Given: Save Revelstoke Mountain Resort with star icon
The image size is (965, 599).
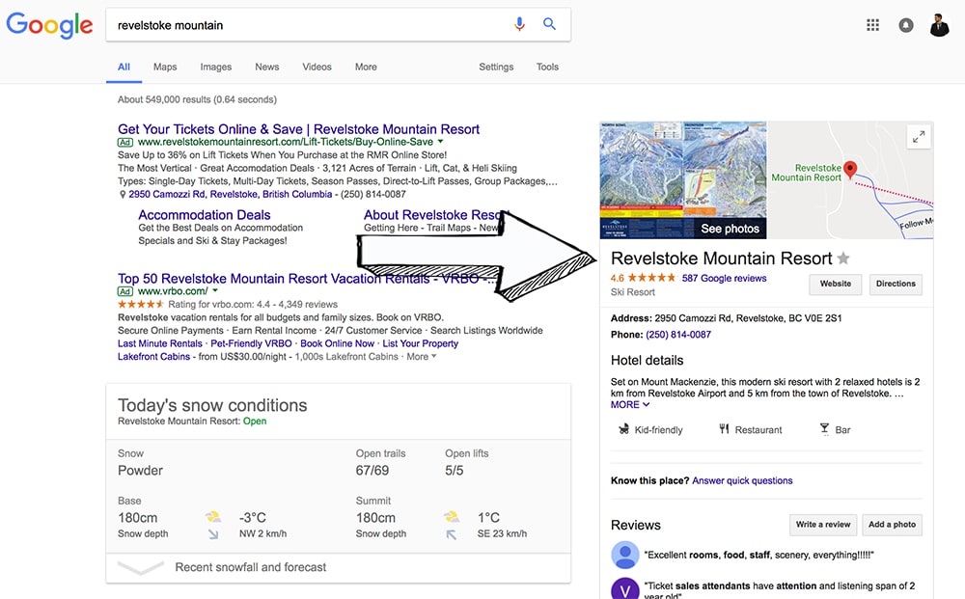Looking at the screenshot, I should (843, 259).
